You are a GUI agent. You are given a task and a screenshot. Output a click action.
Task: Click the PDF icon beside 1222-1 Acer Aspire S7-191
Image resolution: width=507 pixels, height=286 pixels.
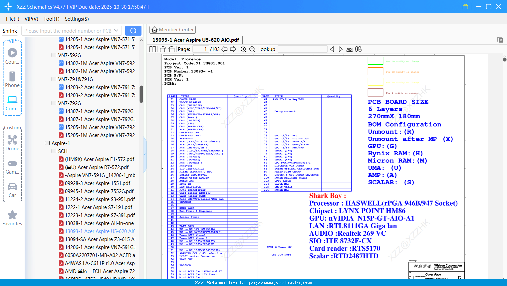(x=61, y=207)
